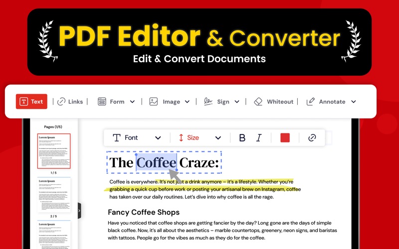Screen dimensions: 399x249
Task: Click the Links chain icon
Action: click(61, 102)
